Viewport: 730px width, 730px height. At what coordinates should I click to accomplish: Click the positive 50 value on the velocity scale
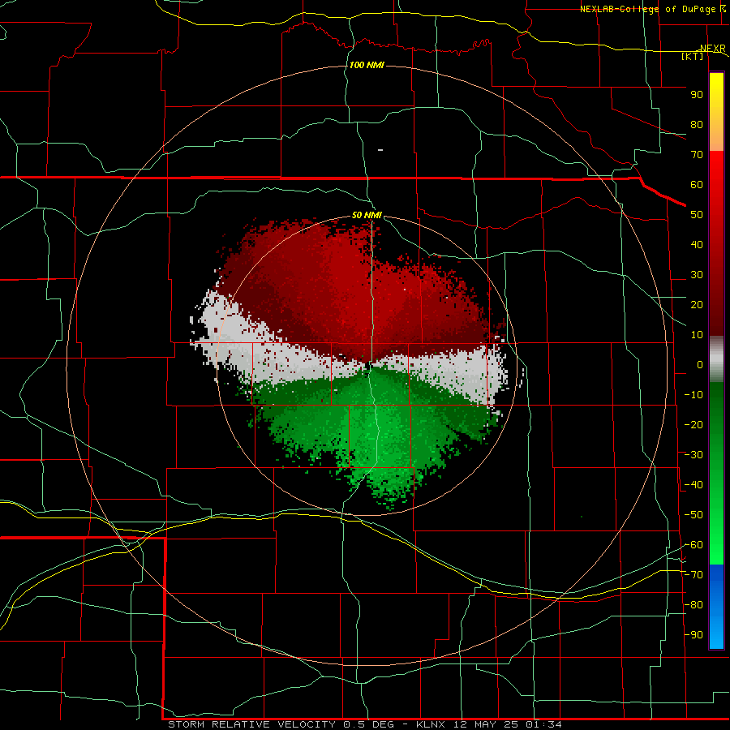tap(697, 215)
